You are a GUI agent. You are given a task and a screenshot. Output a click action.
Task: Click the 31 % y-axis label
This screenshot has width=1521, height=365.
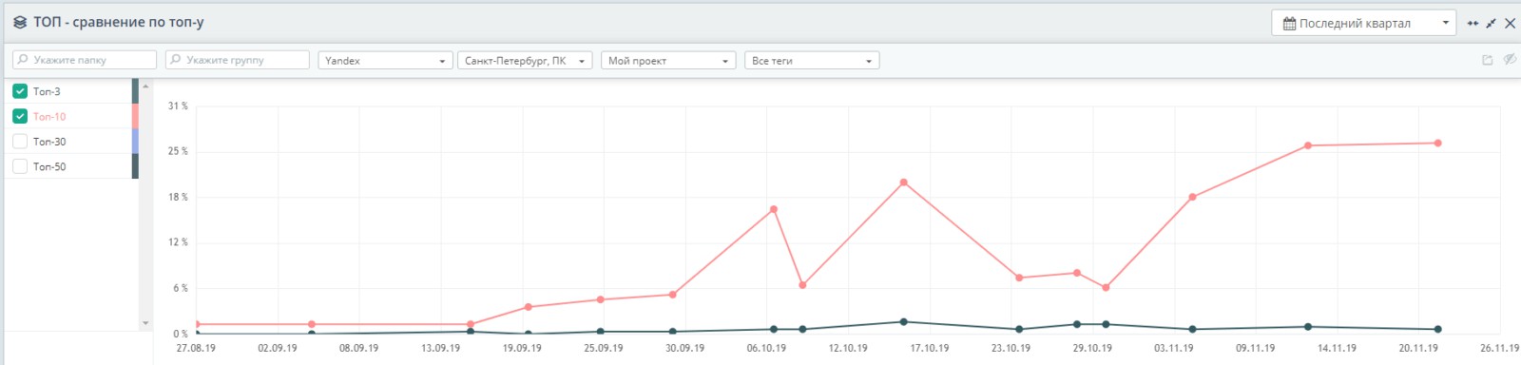[178, 106]
